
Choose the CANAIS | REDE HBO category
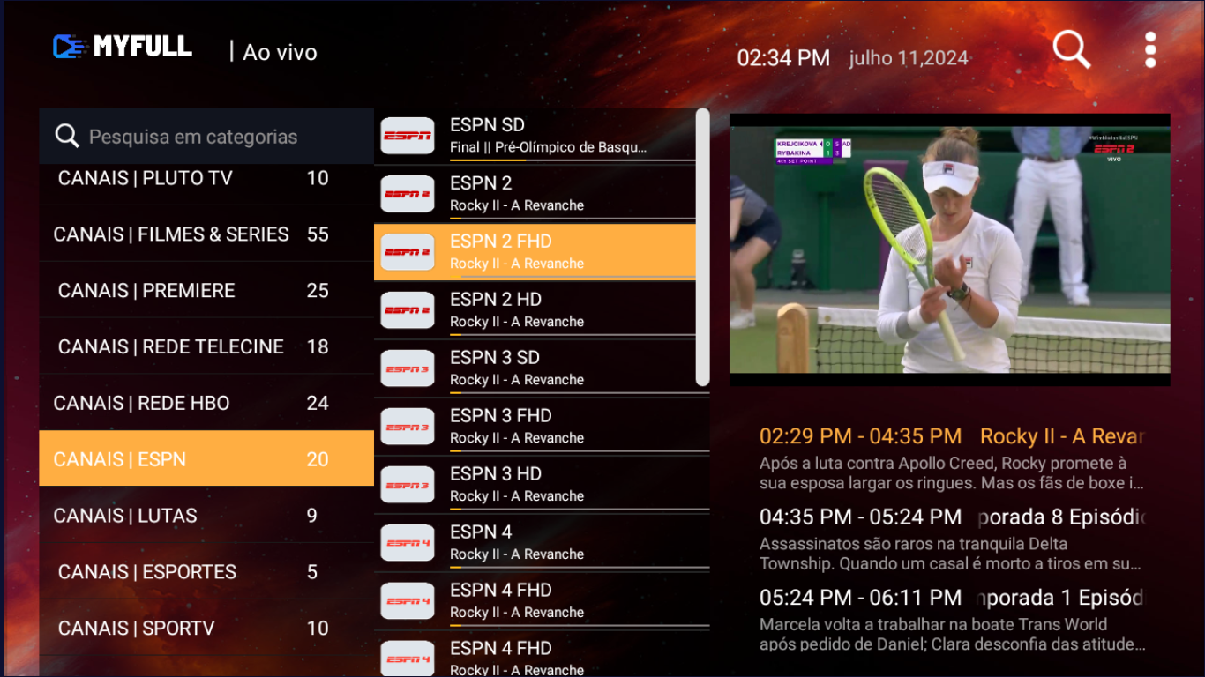click(206, 403)
